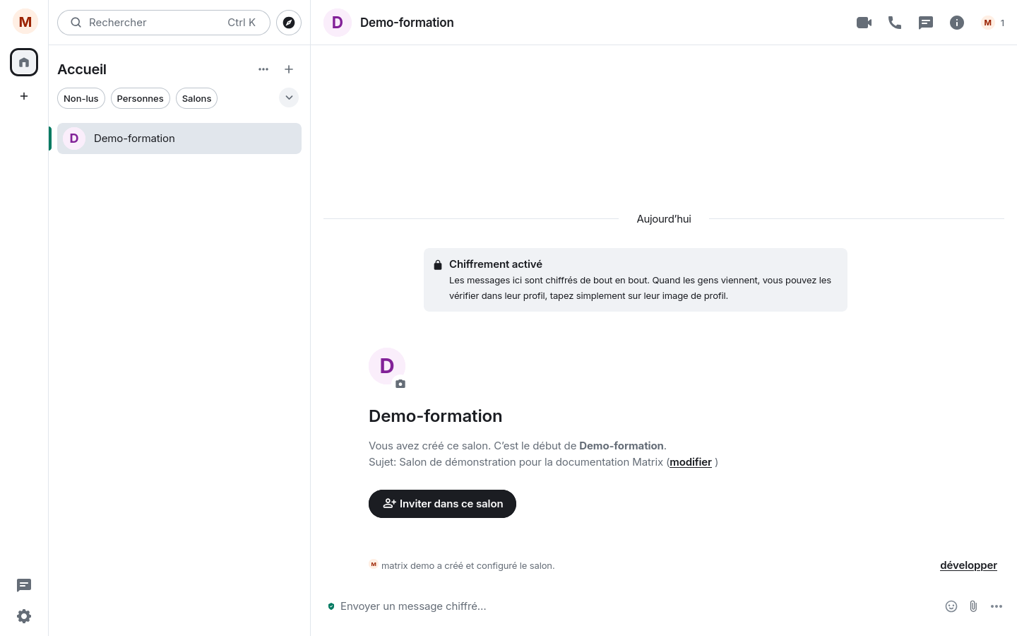Upload room avatar via camera icon
1017x636 pixels.
point(400,384)
